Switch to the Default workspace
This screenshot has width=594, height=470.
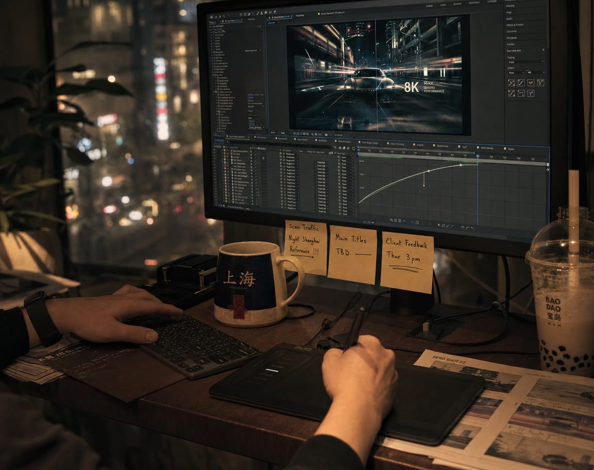point(429,6)
